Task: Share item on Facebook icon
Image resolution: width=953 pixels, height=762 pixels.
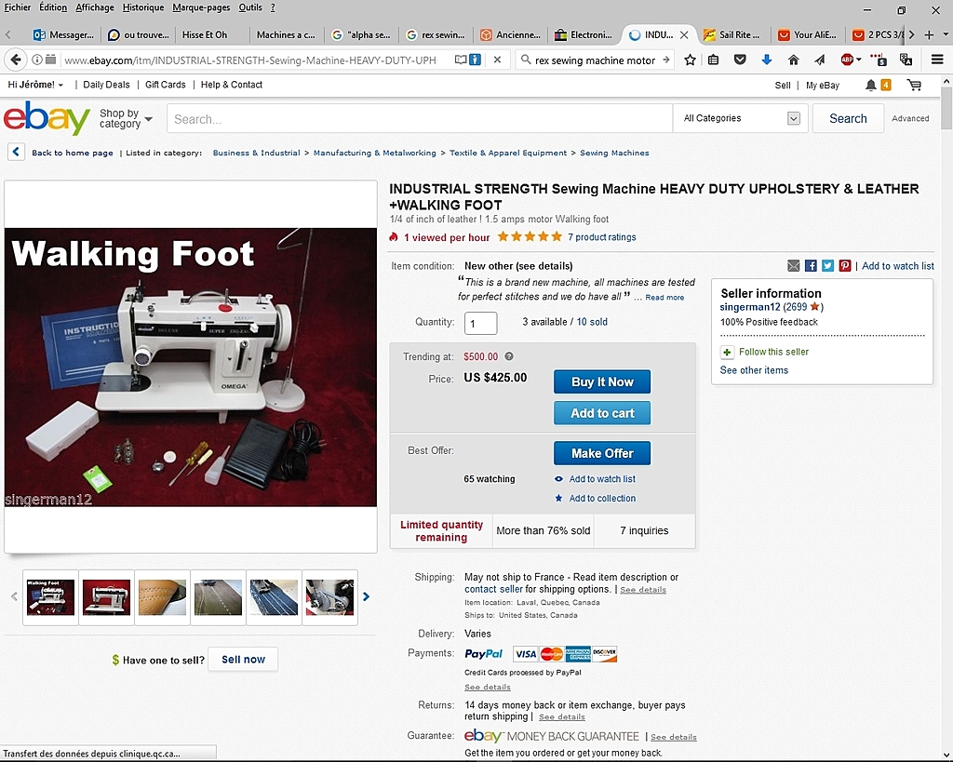Action: coord(811,265)
